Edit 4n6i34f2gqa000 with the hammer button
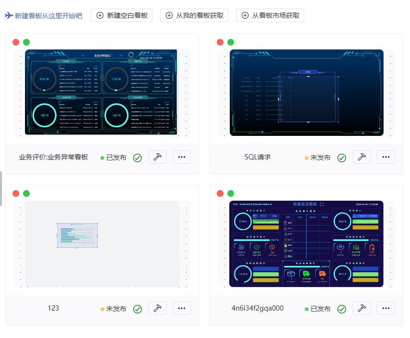Screen dimensions: 410x338 tap(362, 308)
